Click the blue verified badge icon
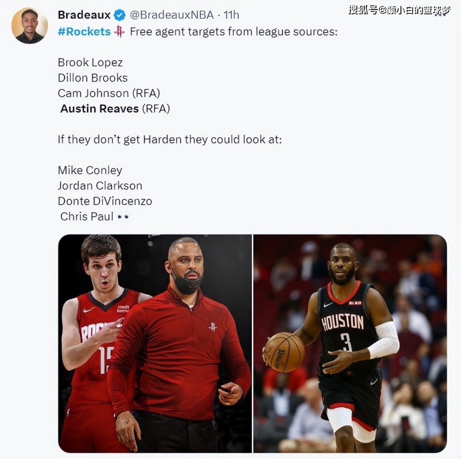This screenshot has height=459, width=461. click(x=120, y=15)
